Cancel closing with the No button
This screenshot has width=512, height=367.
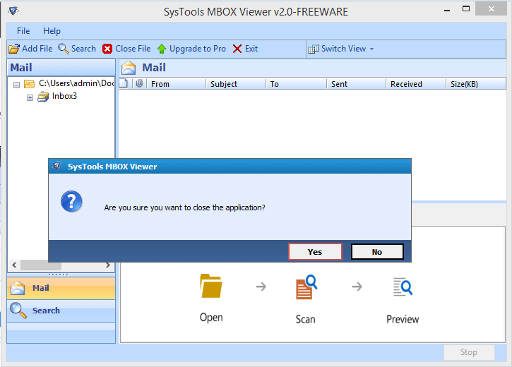coord(377,252)
